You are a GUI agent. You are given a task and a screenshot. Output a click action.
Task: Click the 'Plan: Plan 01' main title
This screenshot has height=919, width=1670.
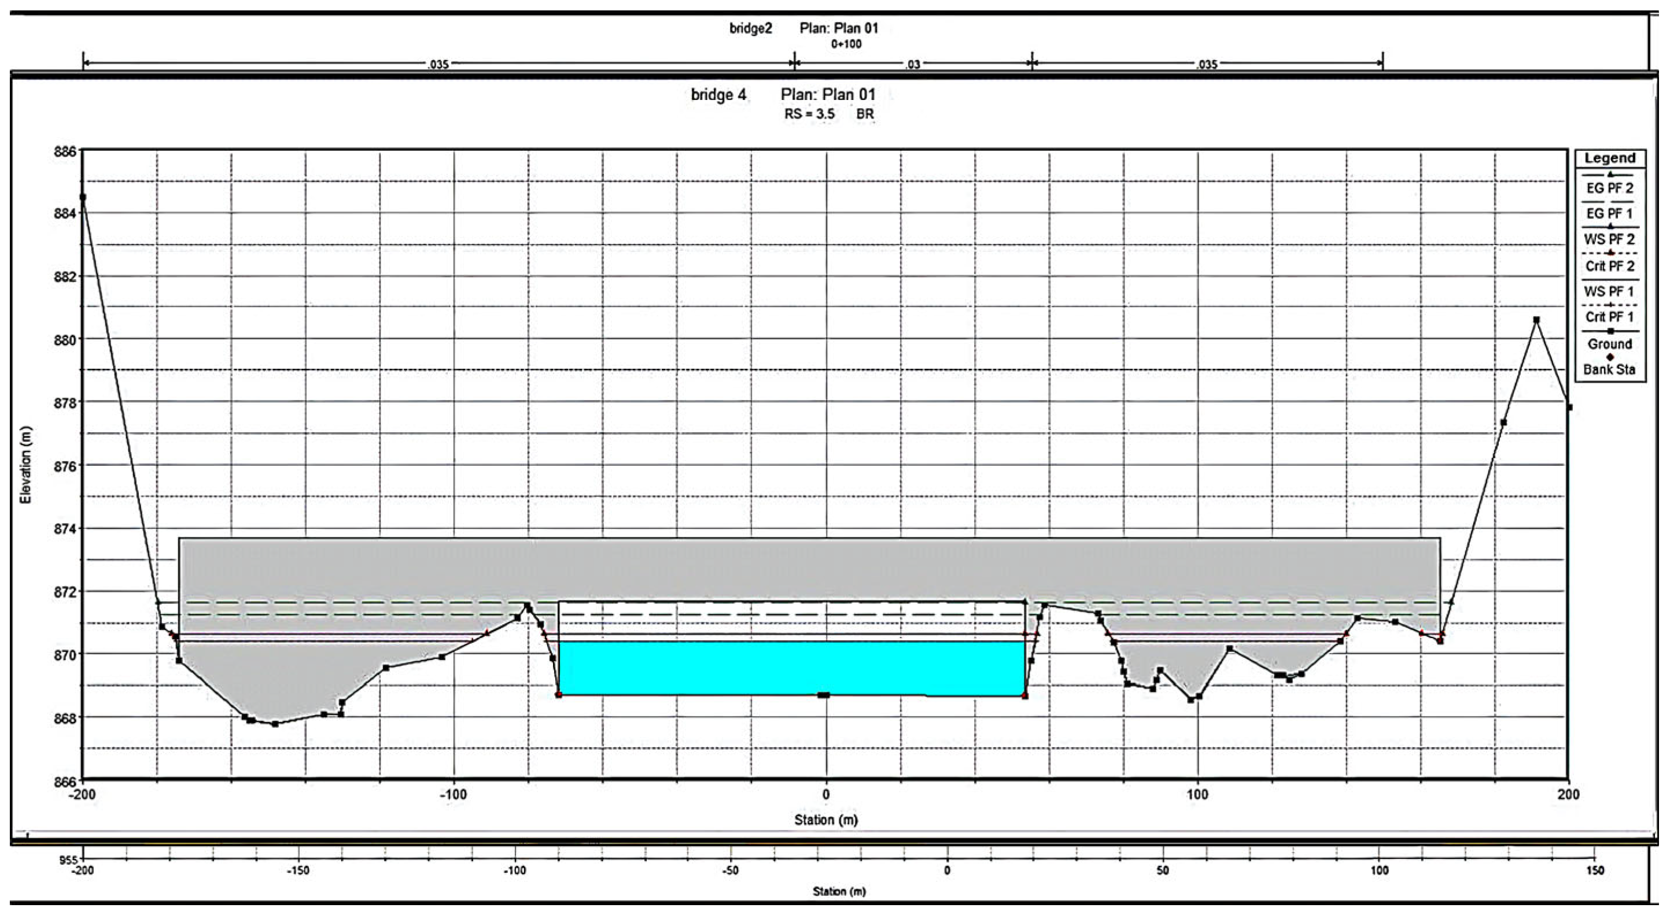tap(828, 95)
